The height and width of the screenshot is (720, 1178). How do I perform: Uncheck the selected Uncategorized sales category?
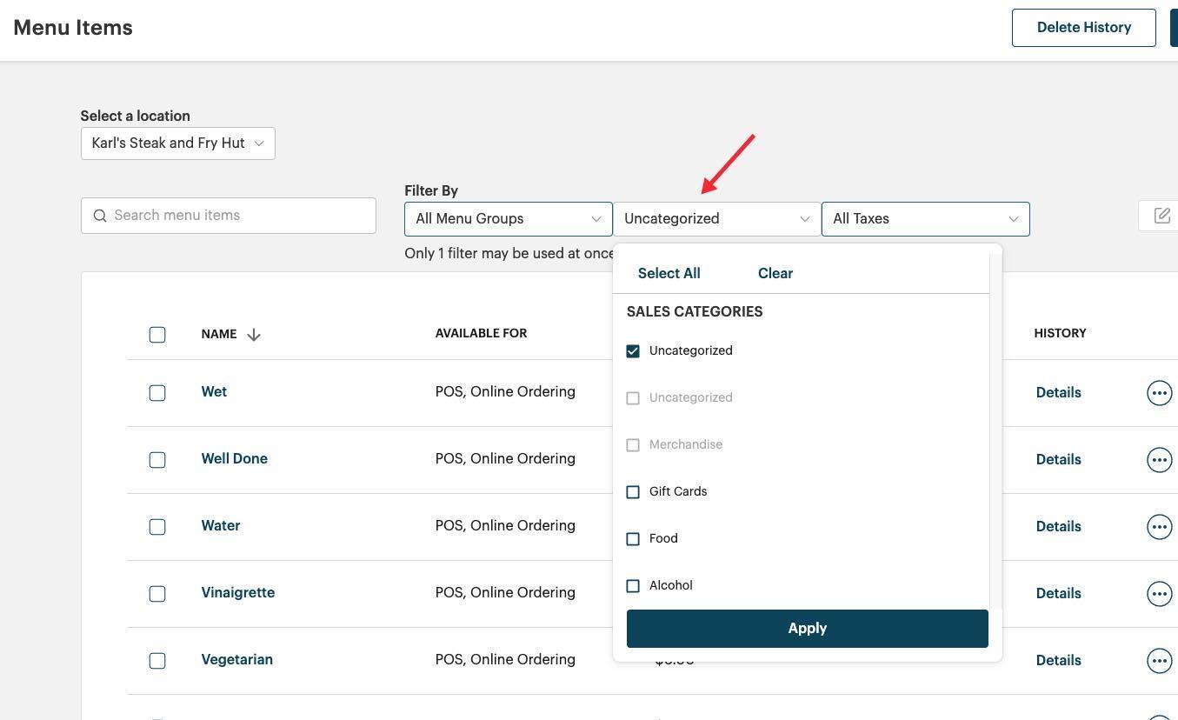(x=633, y=351)
